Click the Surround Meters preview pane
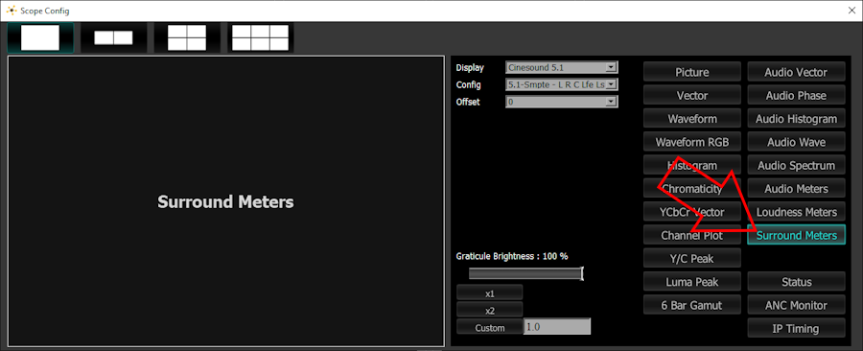 pyautogui.click(x=225, y=201)
